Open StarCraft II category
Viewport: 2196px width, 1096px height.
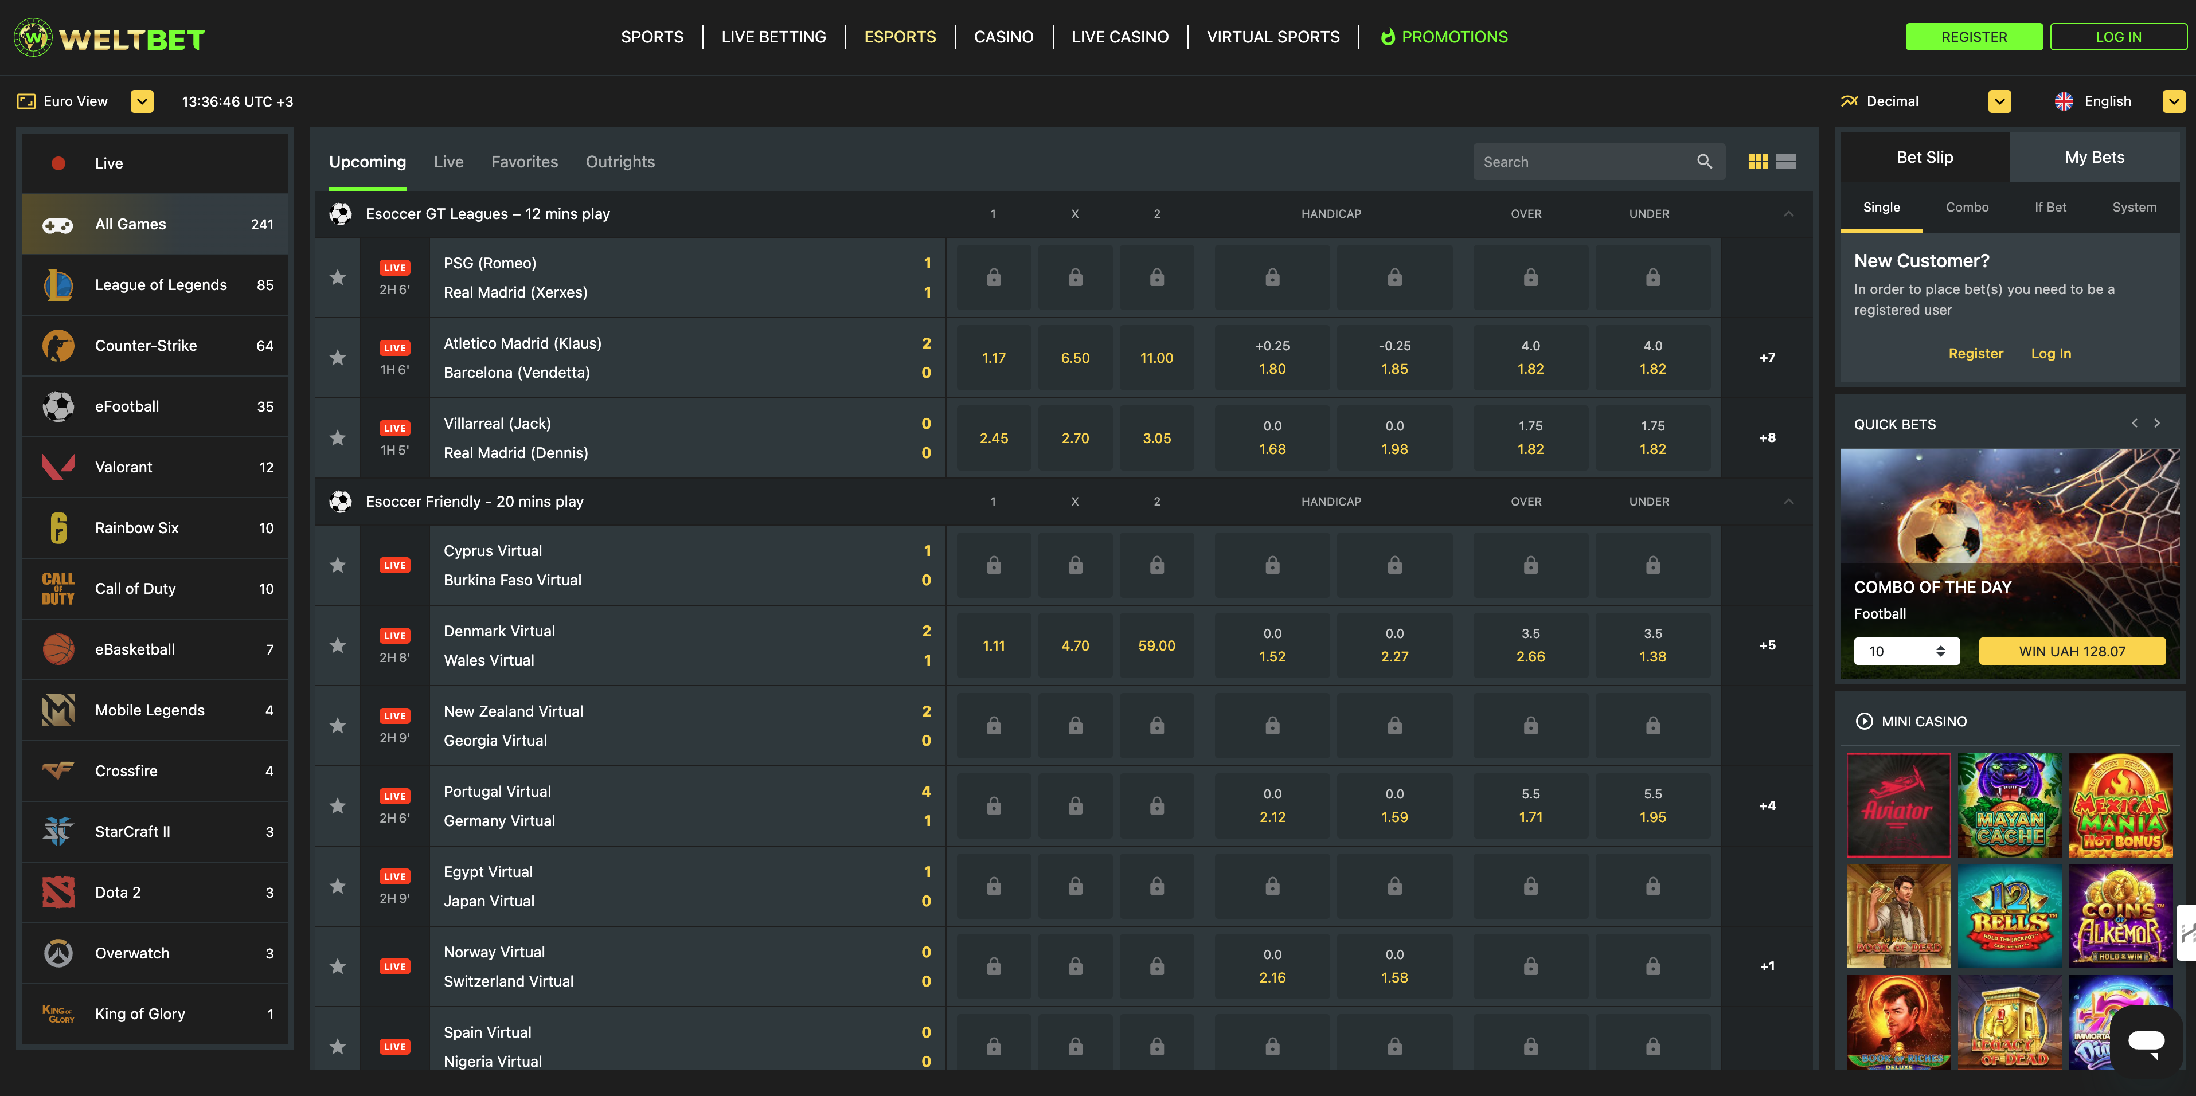[154, 832]
